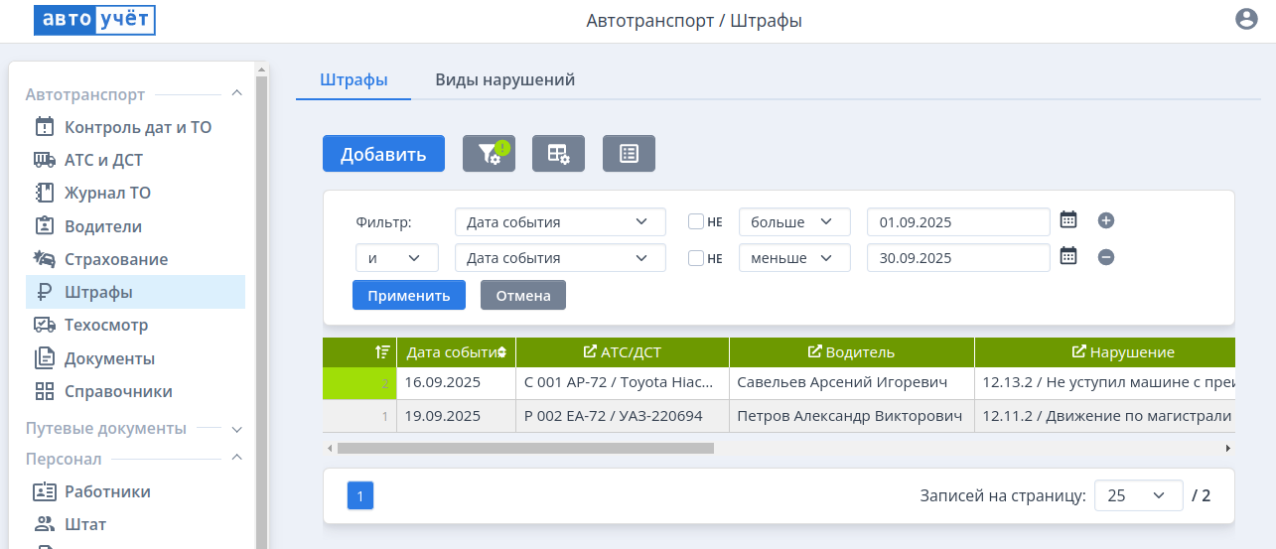The width and height of the screenshot is (1276, 549).
Task: Collapse the Автотранспорт sidebar group
Action: pyautogui.click(x=236, y=93)
